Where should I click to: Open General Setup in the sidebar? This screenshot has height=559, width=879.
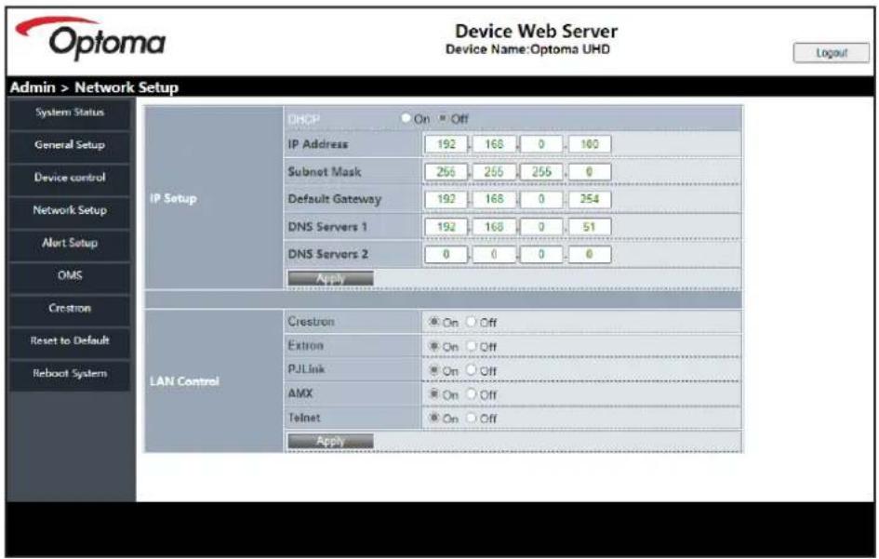pos(70,145)
